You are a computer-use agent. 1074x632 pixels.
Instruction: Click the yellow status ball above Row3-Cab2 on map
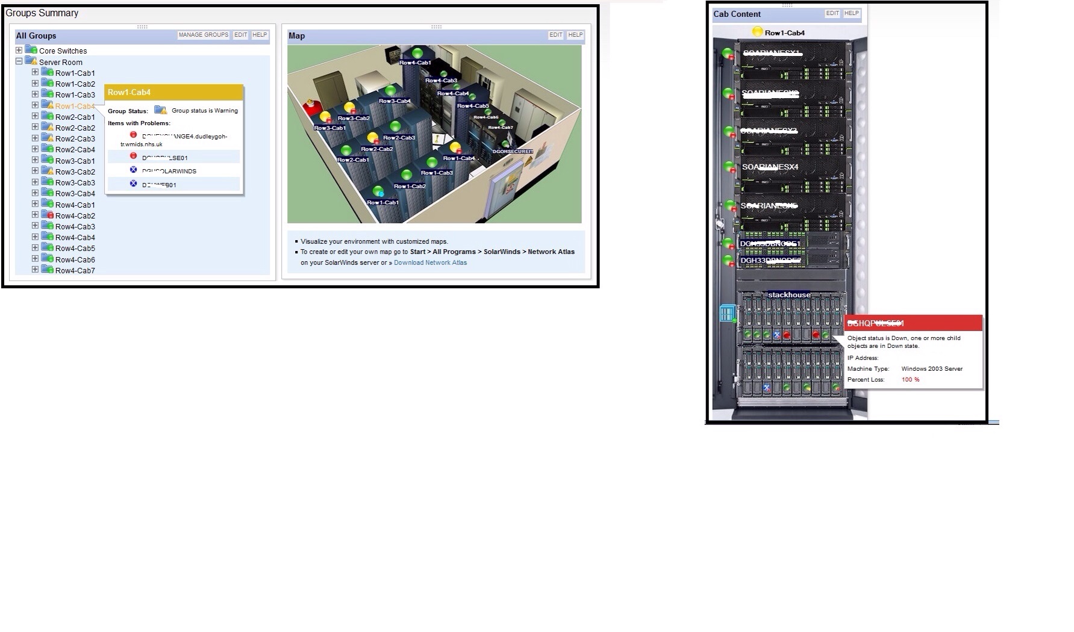[x=349, y=108]
